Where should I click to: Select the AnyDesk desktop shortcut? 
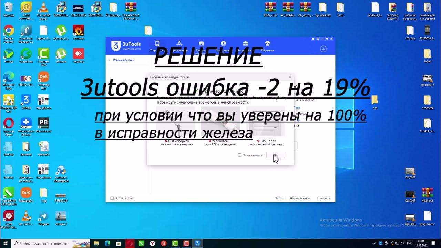[79, 55]
